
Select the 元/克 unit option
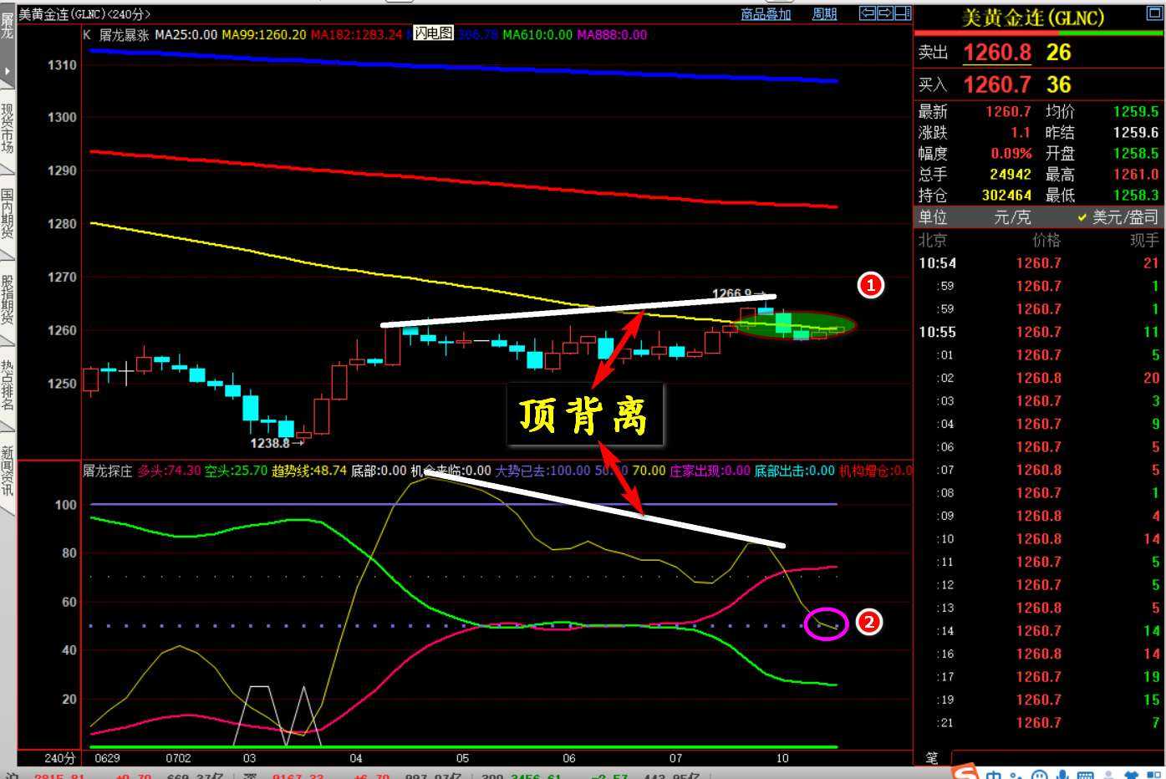1012,217
